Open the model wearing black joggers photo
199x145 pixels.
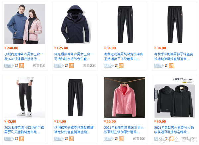[x=25, y=97]
